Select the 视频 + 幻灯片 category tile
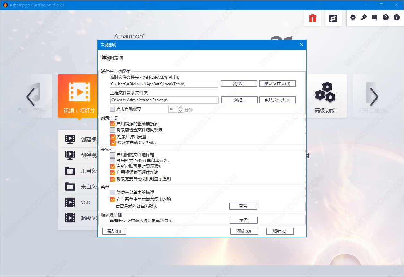This screenshot has height=277, width=404. [x=78, y=96]
